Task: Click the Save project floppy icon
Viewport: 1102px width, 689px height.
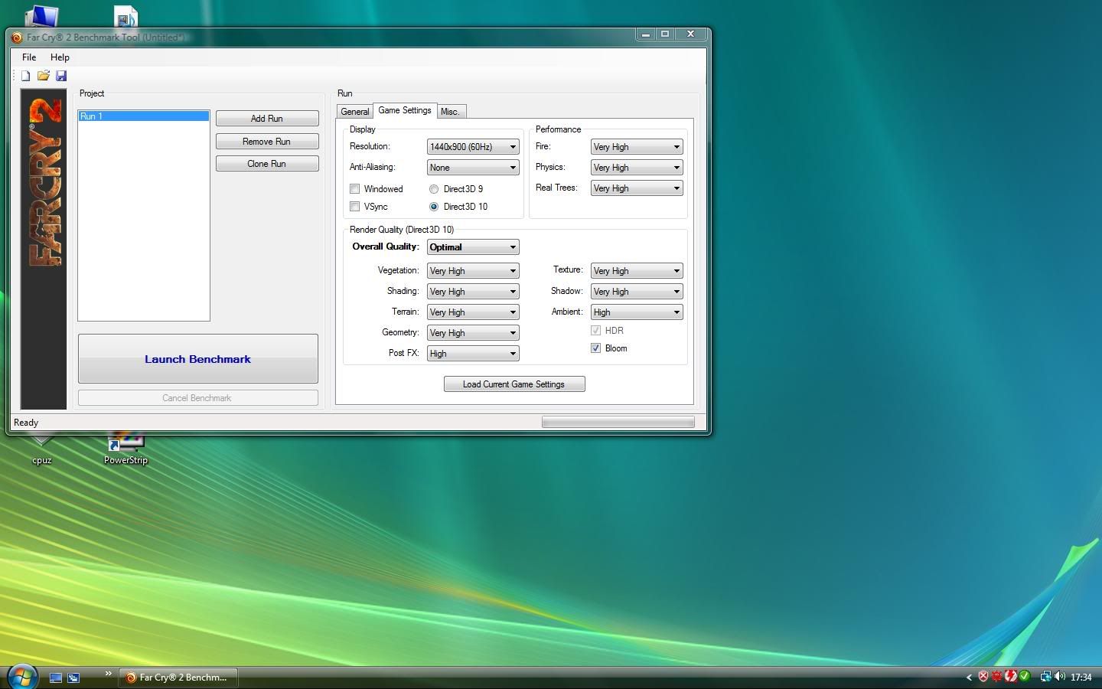Action: pos(61,76)
